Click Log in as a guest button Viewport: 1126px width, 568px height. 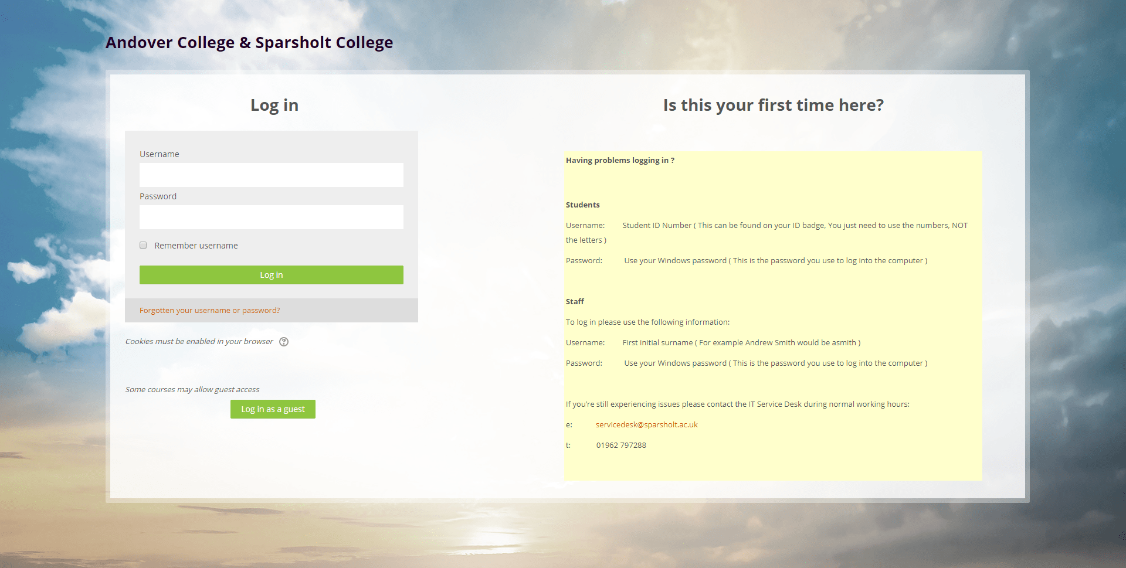[273, 409]
